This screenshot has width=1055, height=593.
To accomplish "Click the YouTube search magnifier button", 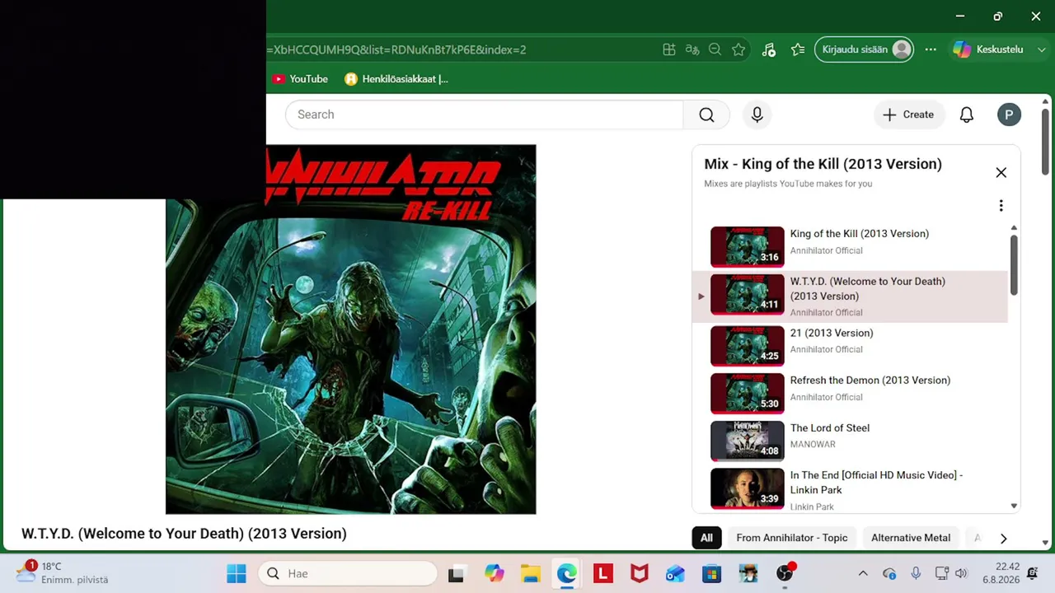I will (x=706, y=114).
